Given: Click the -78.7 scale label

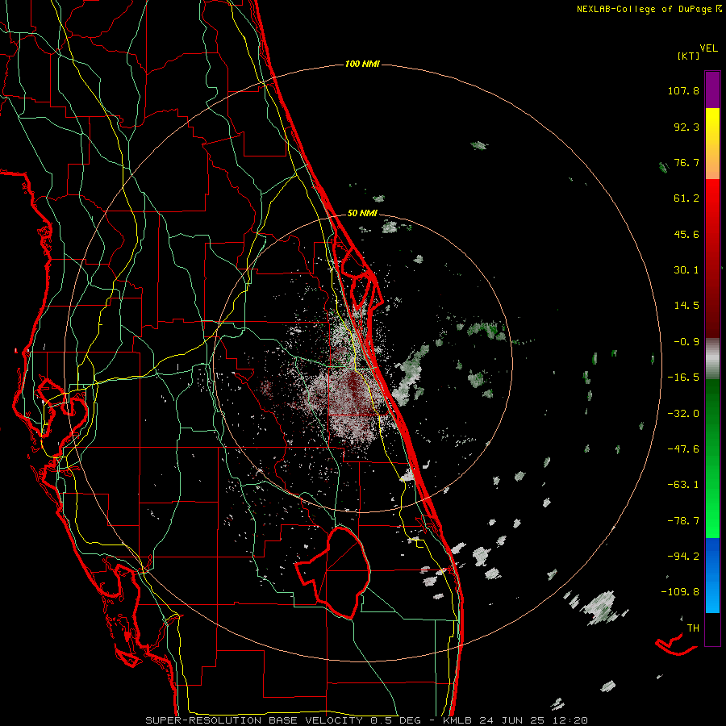Looking at the screenshot, I should [683, 521].
